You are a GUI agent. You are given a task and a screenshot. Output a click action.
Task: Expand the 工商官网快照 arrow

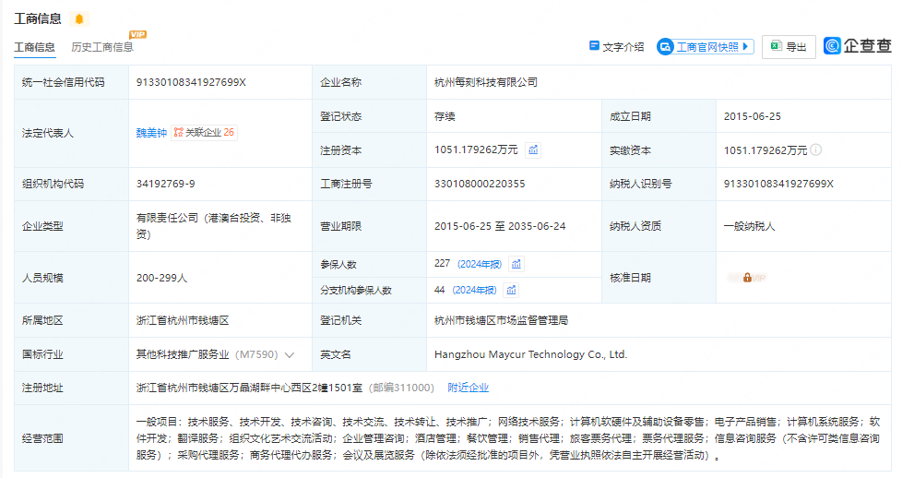(x=746, y=46)
